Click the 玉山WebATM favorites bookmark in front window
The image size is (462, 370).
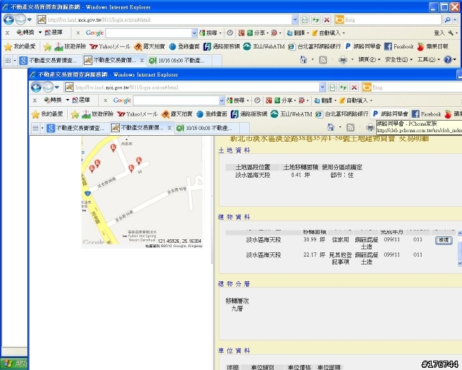click(297, 114)
